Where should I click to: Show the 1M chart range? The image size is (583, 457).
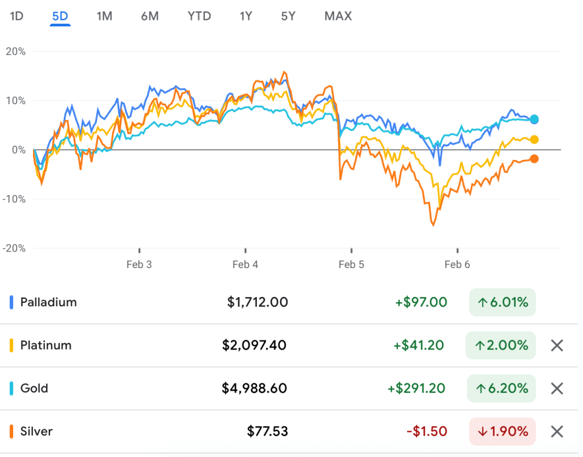point(104,16)
